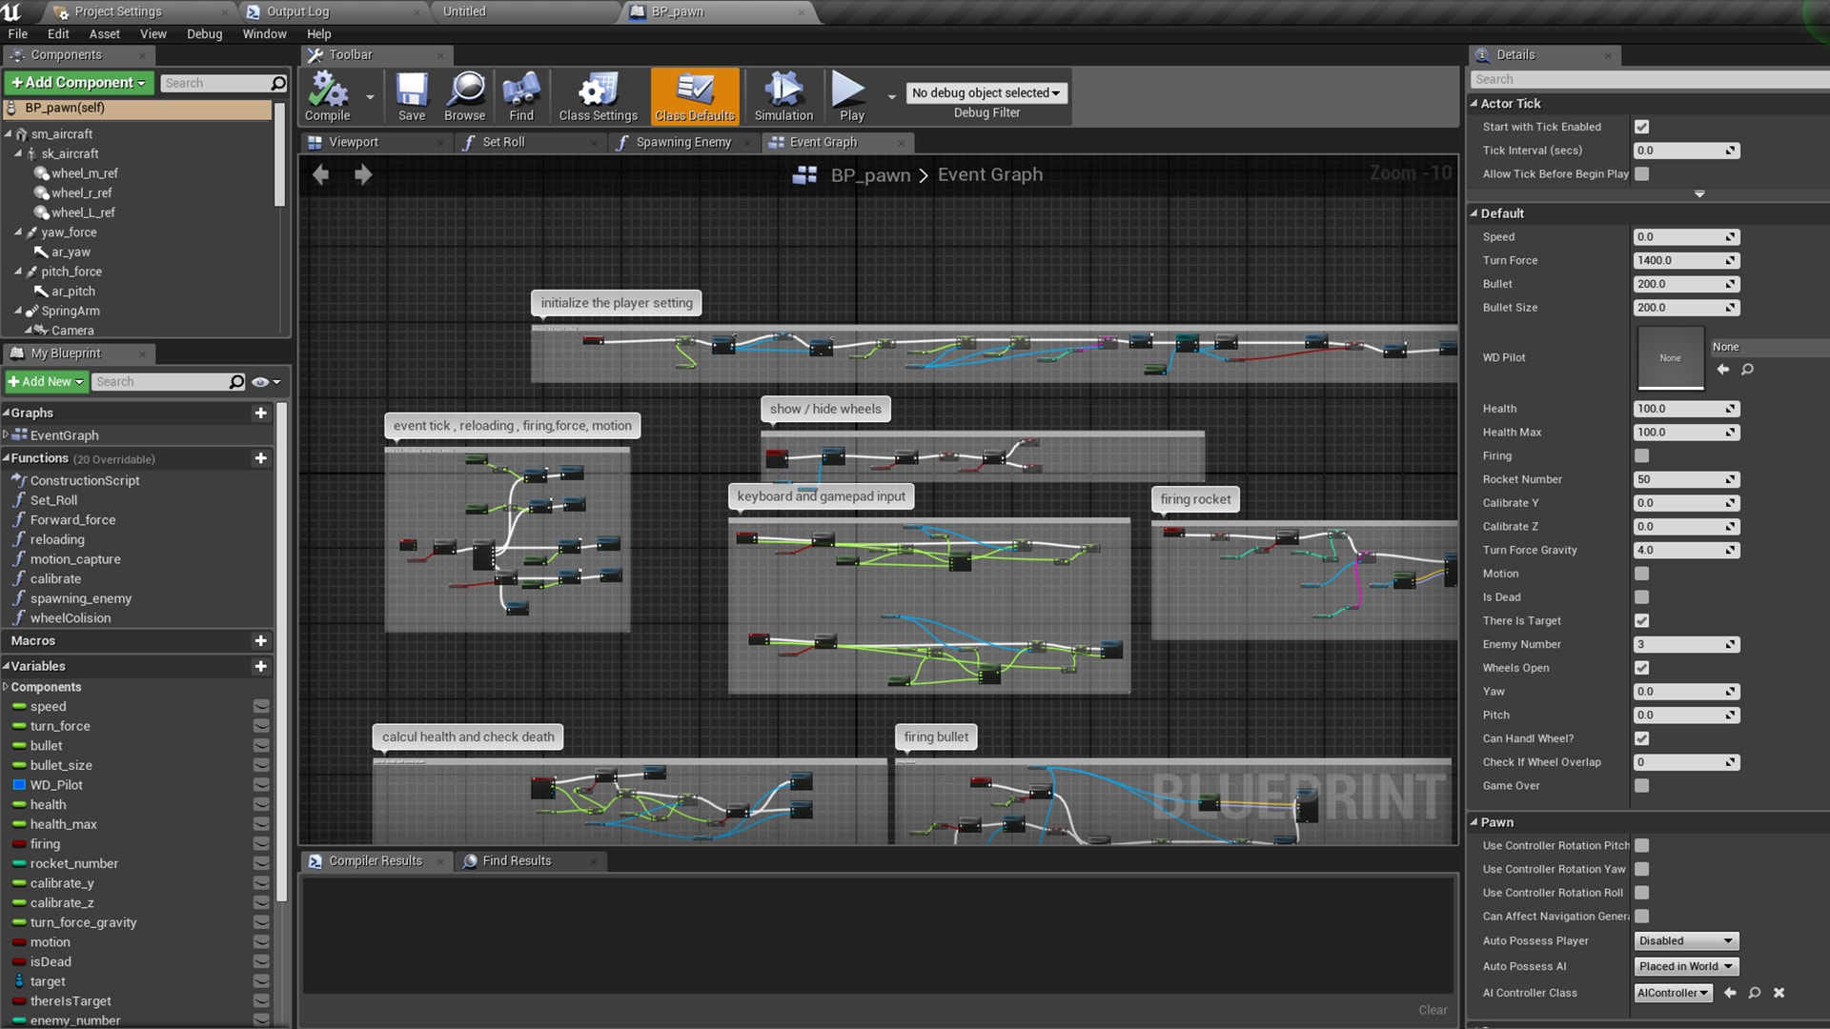Change Auto Possess Player from Disabled

coord(1685,940)
